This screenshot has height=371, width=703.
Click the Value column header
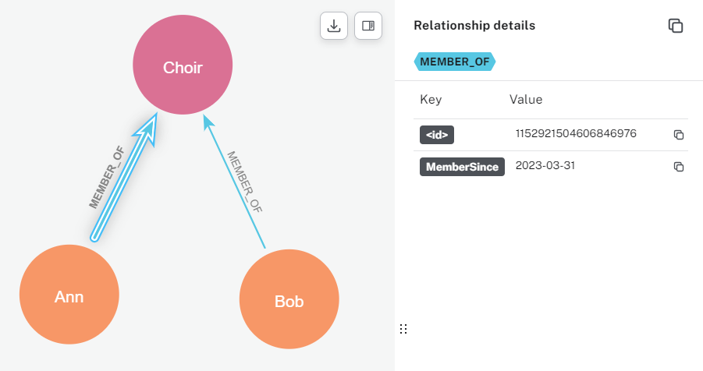[526, 100]
